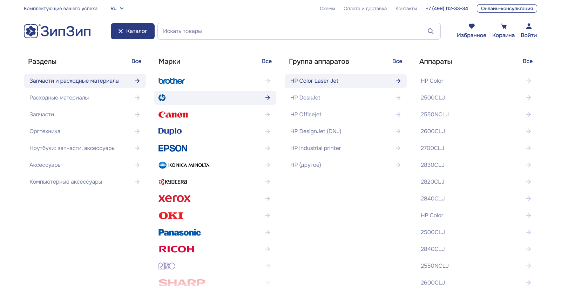Open the first 2840CLJ row after 2820CLJ

point(476,199)
